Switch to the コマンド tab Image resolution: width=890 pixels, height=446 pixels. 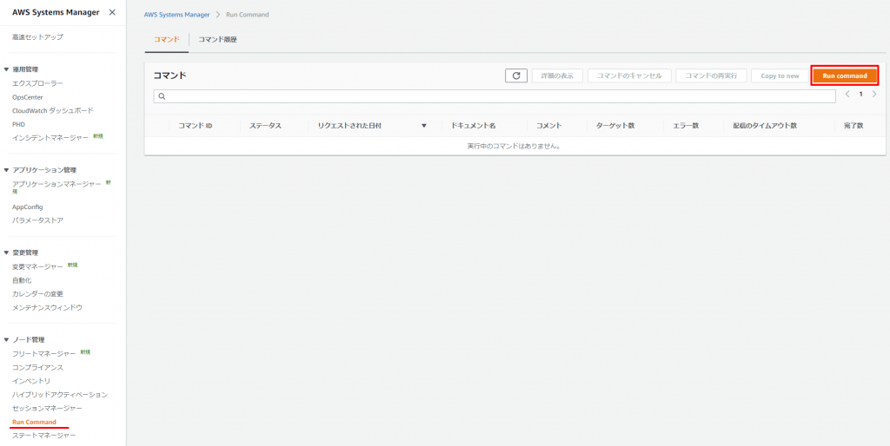coord(167,40)
